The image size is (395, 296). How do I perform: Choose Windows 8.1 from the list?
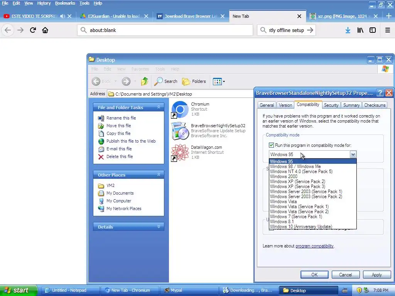click(312, 222)
